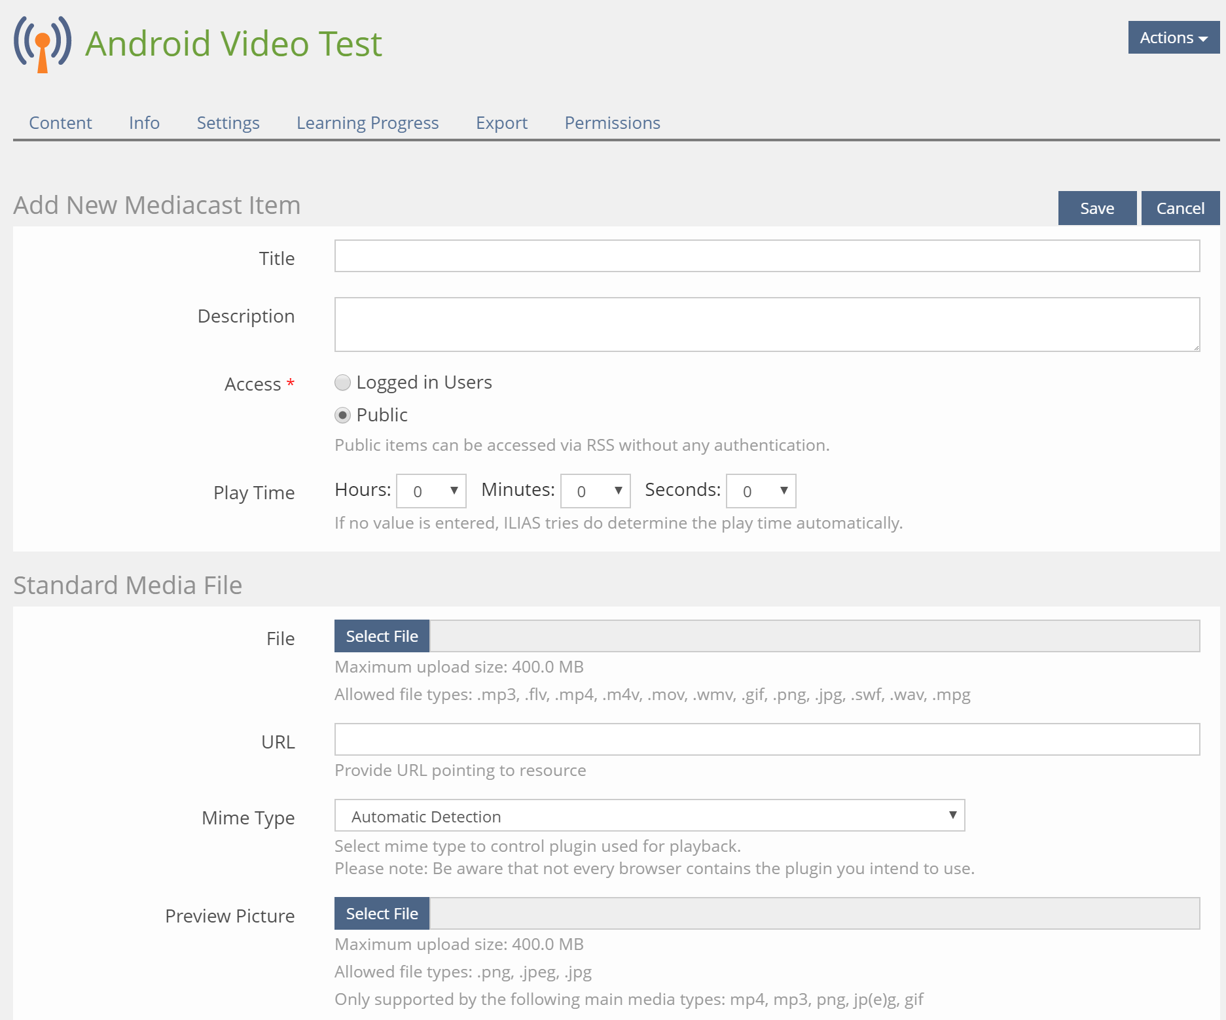
Task: Open the Actions dropdown menu
Action: pos(1173,38)
